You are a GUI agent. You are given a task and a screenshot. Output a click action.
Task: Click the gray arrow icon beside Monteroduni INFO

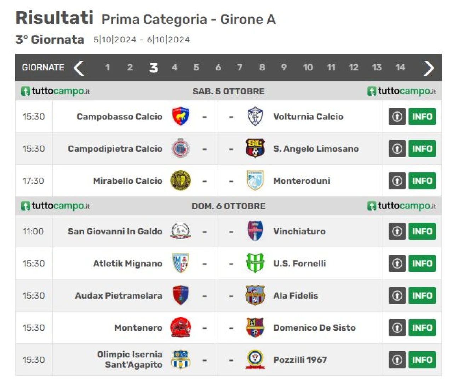[397, 181]
